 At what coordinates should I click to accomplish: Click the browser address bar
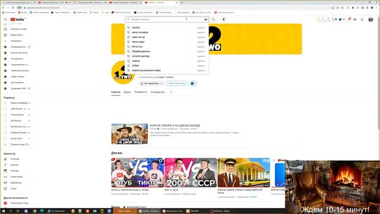pyautogui.click(x=170, y=8)
